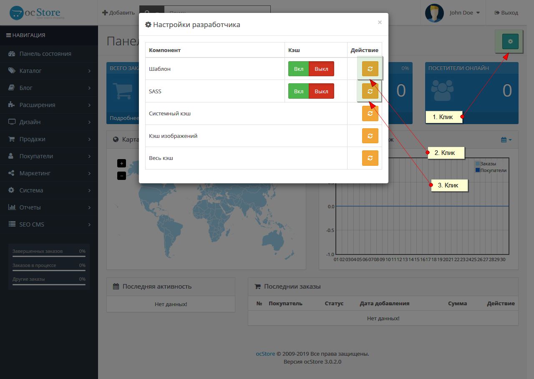Open the Подробнее link on the orders tile
This screenshot has width=534, height=379.
124,118
